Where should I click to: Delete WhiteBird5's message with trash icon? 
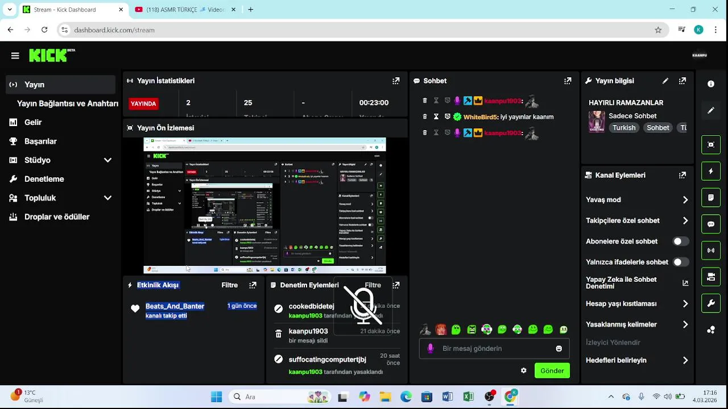425,116
